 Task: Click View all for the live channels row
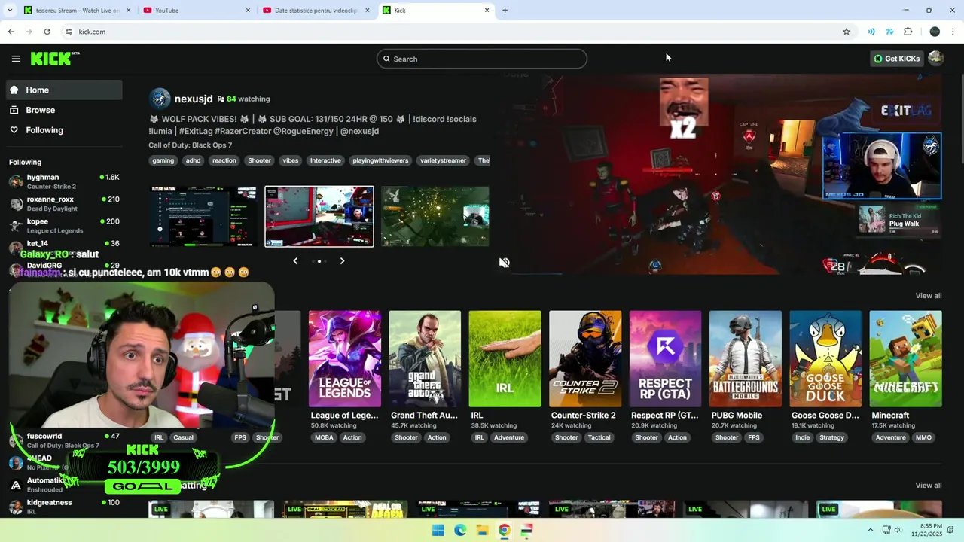click(928, 486)
